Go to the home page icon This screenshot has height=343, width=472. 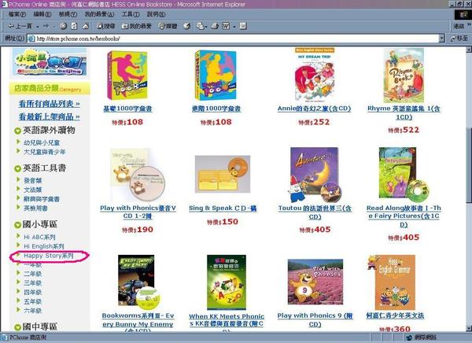(86, 26)
